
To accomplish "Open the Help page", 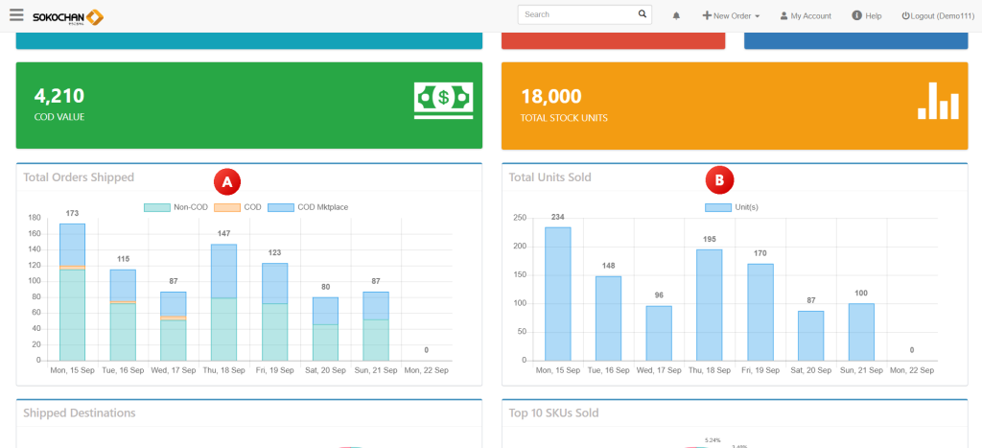I will 867,16.
